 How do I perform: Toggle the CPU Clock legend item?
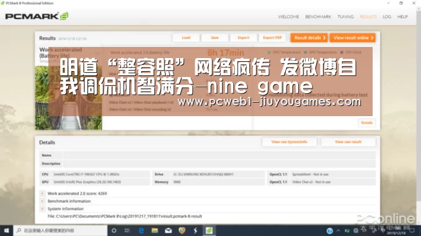(x=351, y=52)
